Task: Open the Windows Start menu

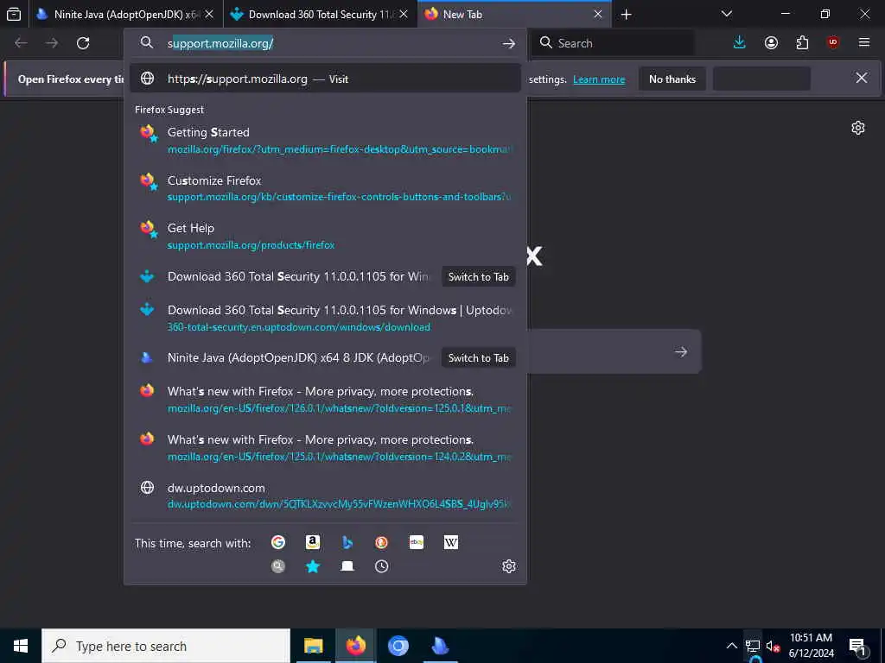Action: click(21, 646)
